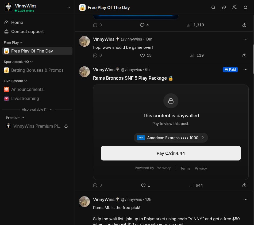Viewport: 254px width, 225px height.
Task: Open the notifications bell
Action: coord(245,7)
